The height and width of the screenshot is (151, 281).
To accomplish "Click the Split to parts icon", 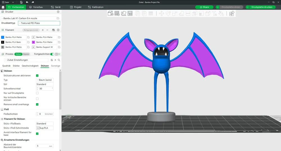I will click(144, 13).
